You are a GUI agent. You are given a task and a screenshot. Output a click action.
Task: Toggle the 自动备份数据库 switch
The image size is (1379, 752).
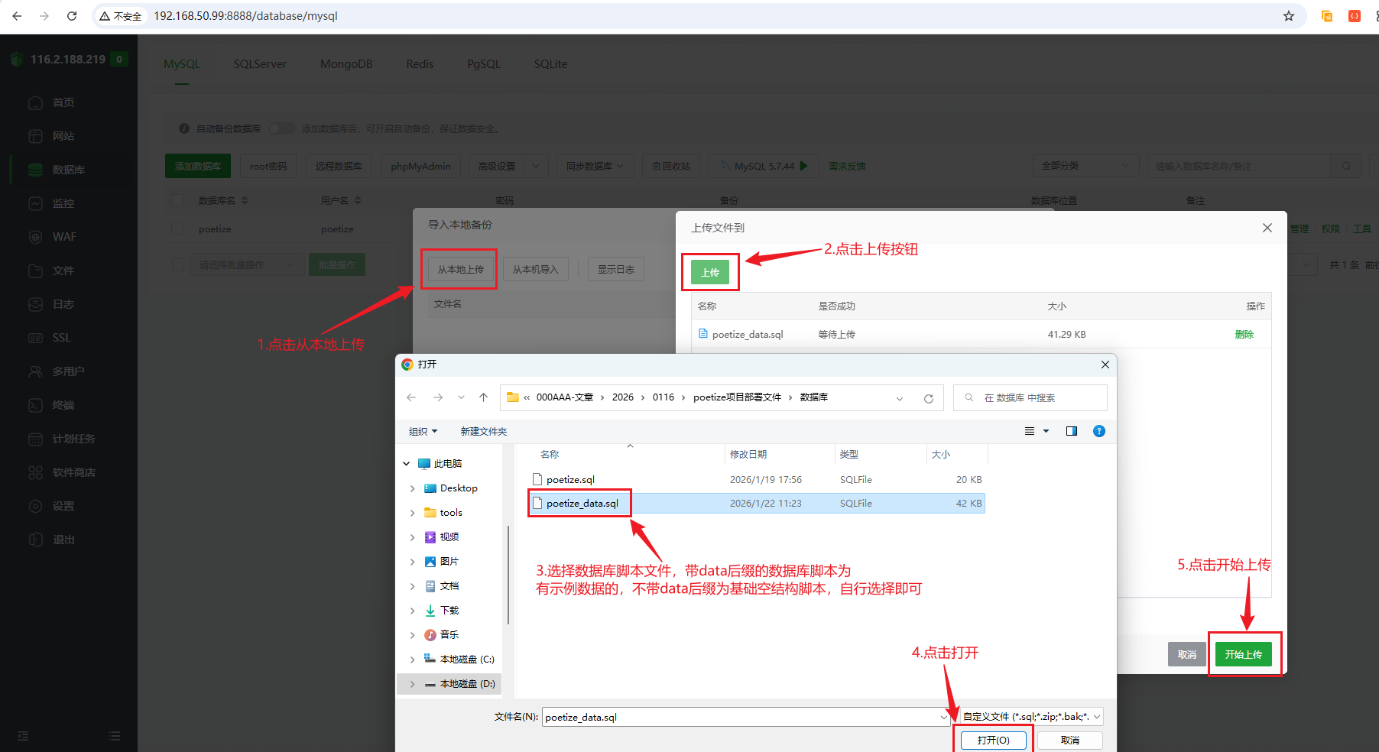(281, 128)
